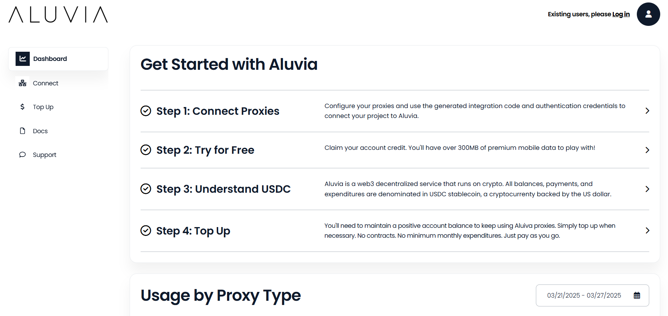Click the Dashboard chart icon
The width and height of the screenshot is (668, 316).
click(23, 59)
